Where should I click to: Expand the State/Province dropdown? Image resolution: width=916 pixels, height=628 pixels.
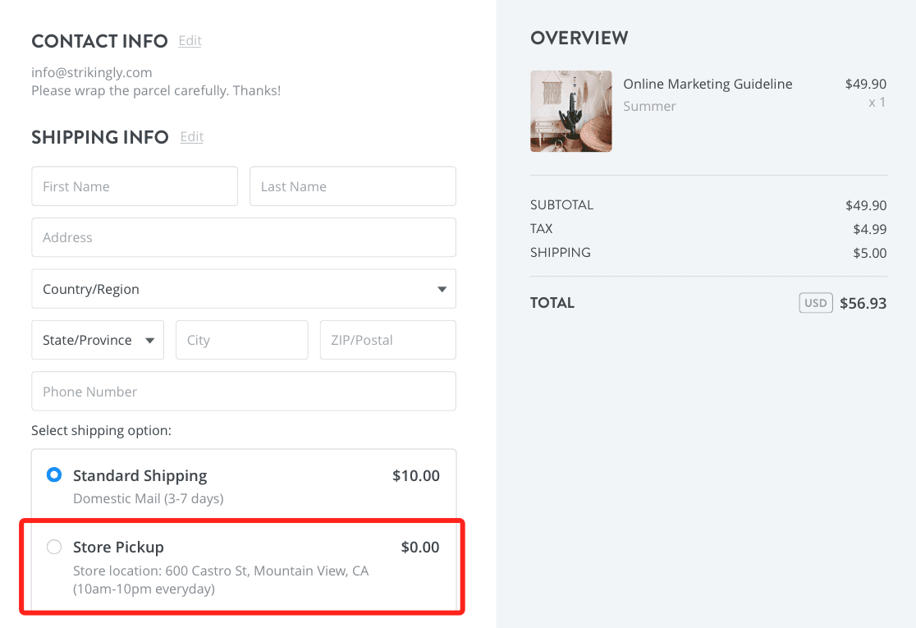(97, 340)
